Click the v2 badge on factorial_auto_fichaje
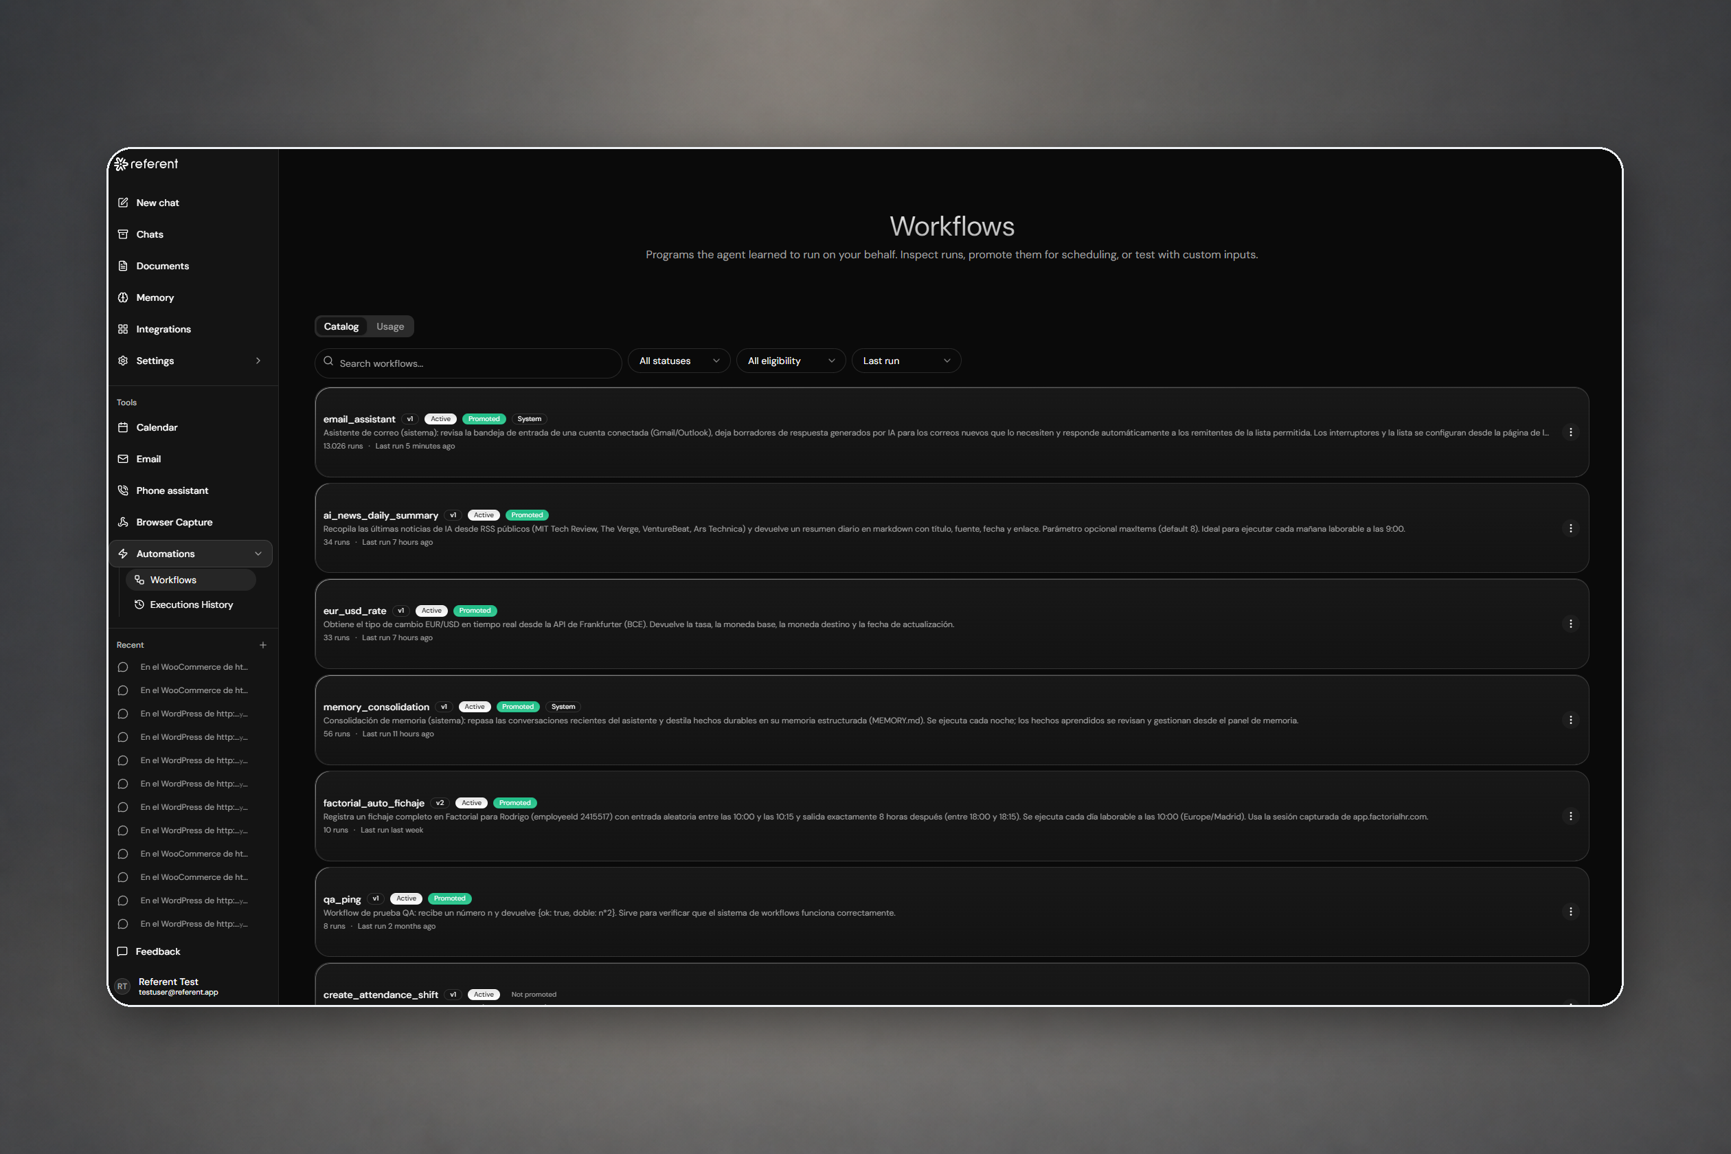The height and width of the screenshot is (1154, 1731). coord(440,803)
